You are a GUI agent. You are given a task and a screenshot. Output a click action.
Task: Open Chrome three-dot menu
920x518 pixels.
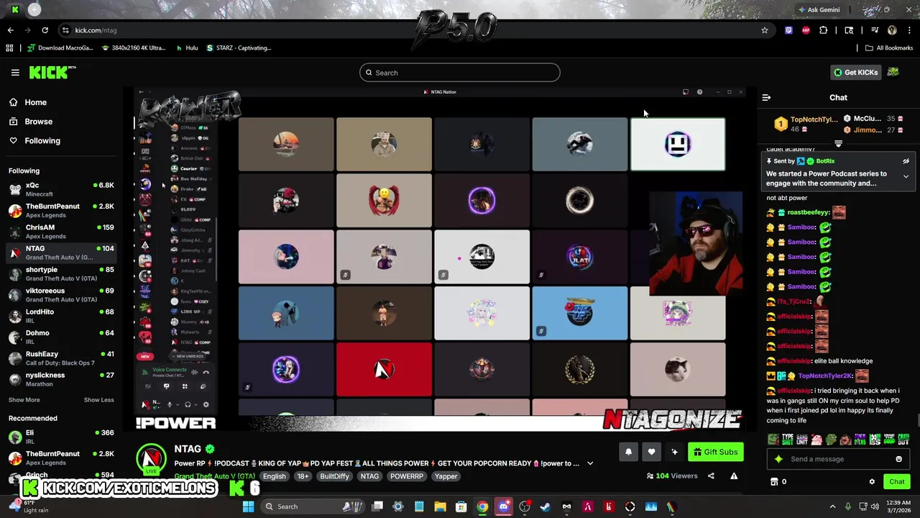click(x=909, y=30)
